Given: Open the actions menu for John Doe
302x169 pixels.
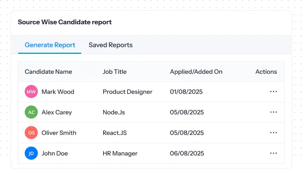Looking at the screenshot, I should point(274,153).
